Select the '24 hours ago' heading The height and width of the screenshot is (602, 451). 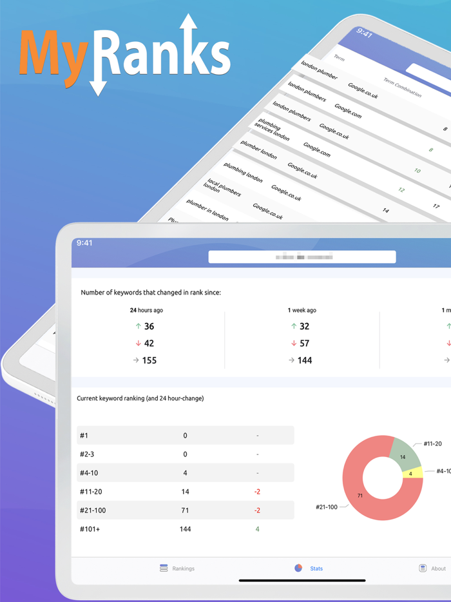click(146, 310)
